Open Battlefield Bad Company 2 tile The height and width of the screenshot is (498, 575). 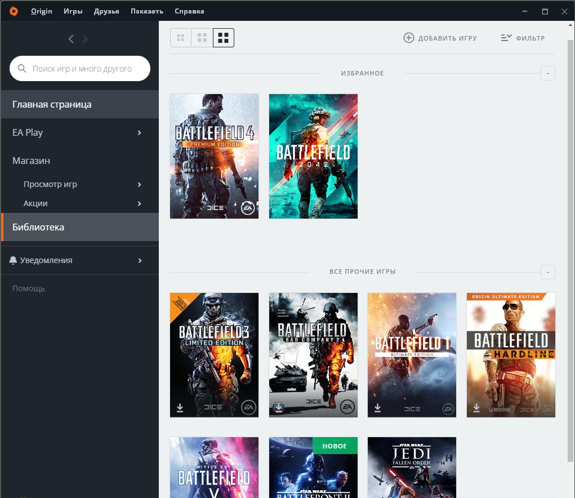313,355
